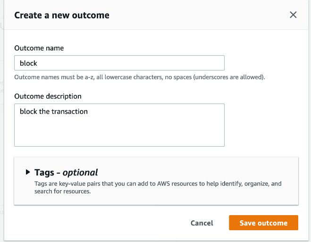The height and width of the screenshot is (242, 311).
Task: Place cursor in "block the transaction" text
Action: 54,112
